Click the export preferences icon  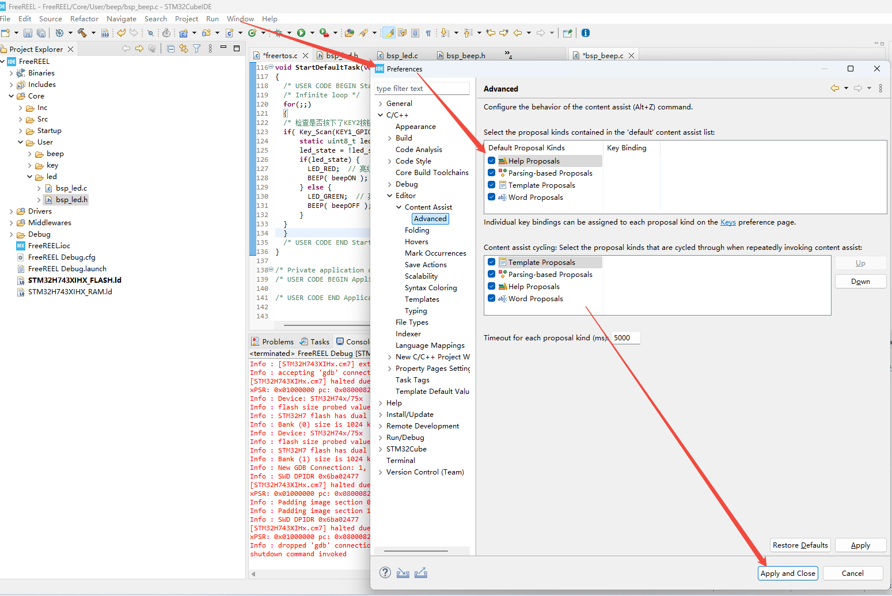[421, 572]
